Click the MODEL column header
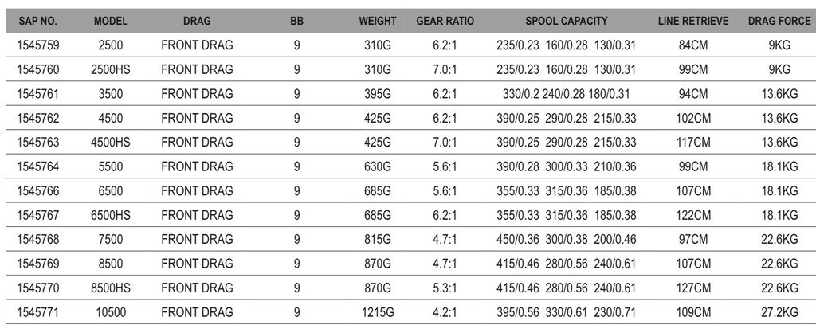Screen dimensions: 816x329 pos(111,21)
